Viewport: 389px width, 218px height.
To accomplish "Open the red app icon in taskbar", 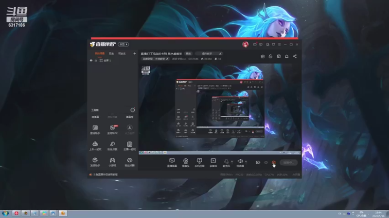I will pos(17,213).
